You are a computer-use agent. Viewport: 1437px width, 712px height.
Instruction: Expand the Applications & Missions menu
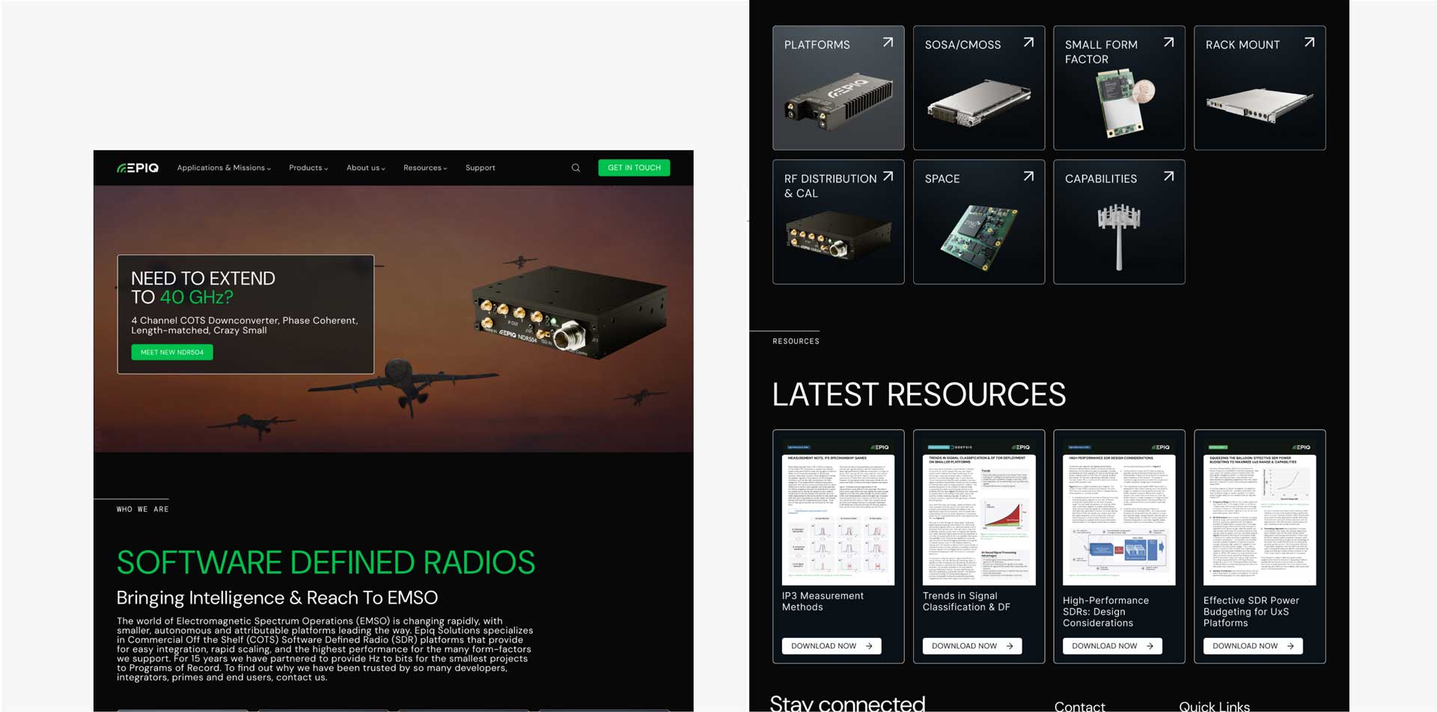pos(224,168)
